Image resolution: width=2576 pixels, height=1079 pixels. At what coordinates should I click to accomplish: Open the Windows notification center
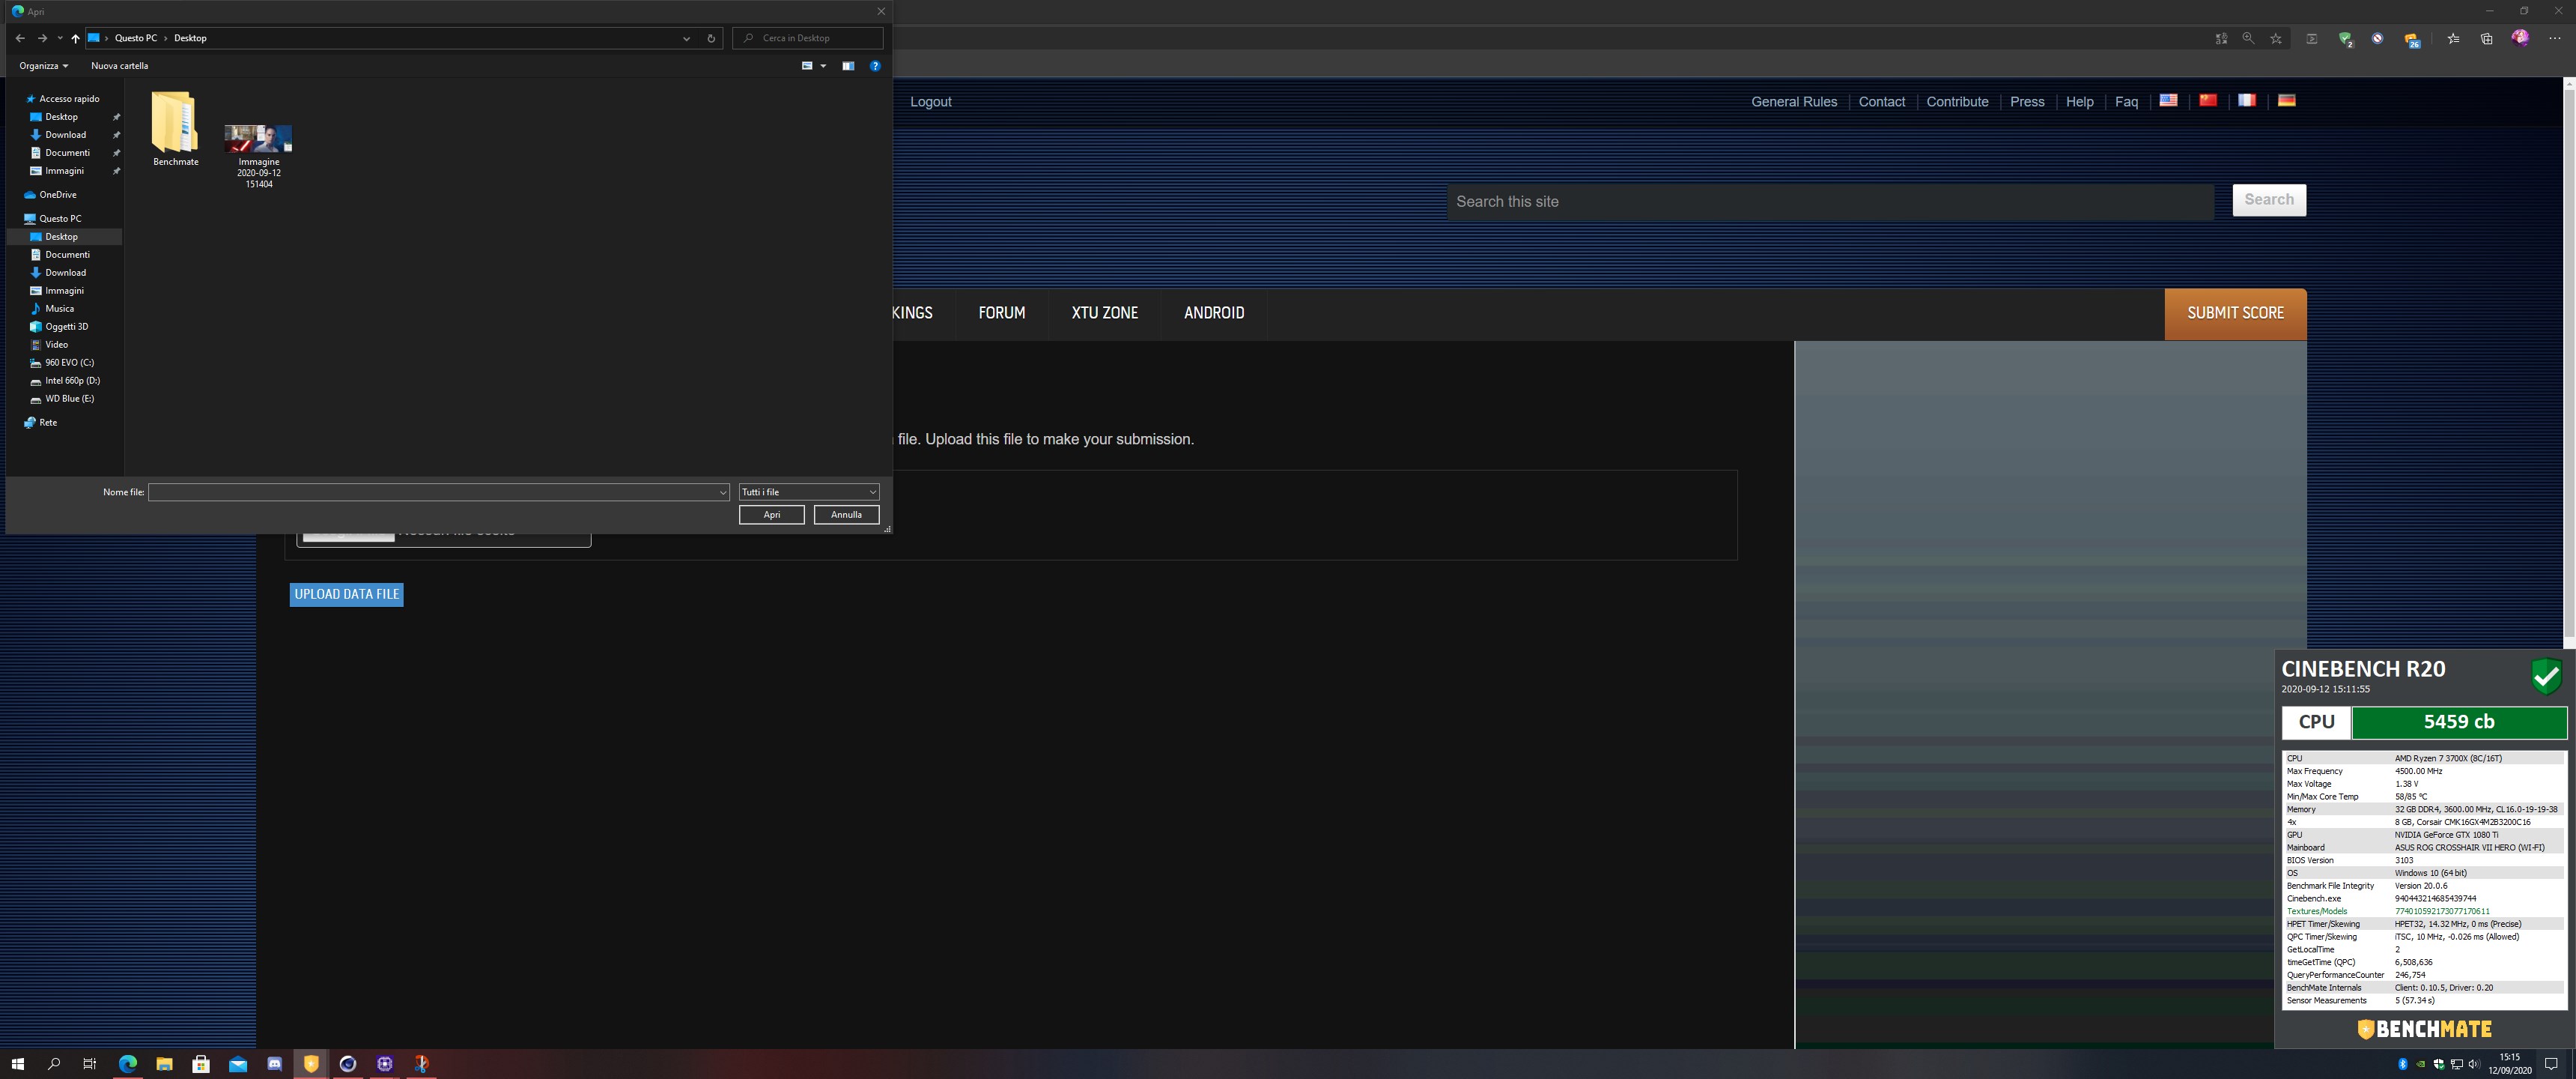pyautogui.click(x=2551, y=1064)
